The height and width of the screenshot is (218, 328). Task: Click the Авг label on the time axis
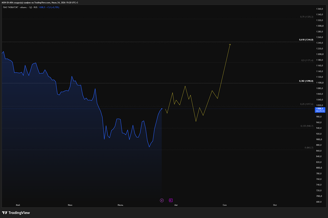[176, 205]
